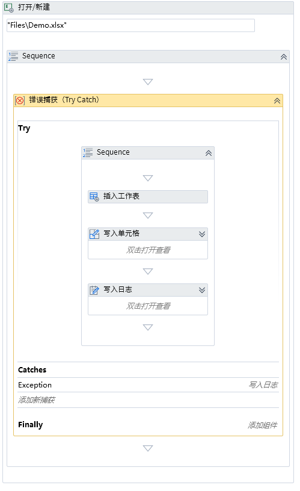Click the Files\Demo.xlsx path input field
Viewport: 300px width, 491px height.
[x=130, y=25]
